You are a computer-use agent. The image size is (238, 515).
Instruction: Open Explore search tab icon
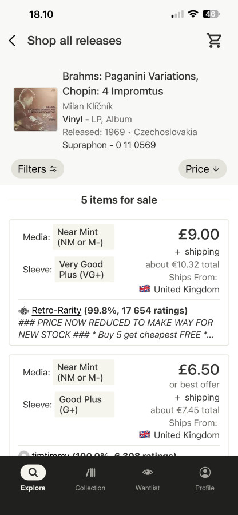coord(33,473)
